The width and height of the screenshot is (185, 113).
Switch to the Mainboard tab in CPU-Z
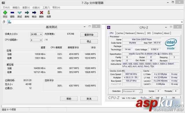[130, 33]
